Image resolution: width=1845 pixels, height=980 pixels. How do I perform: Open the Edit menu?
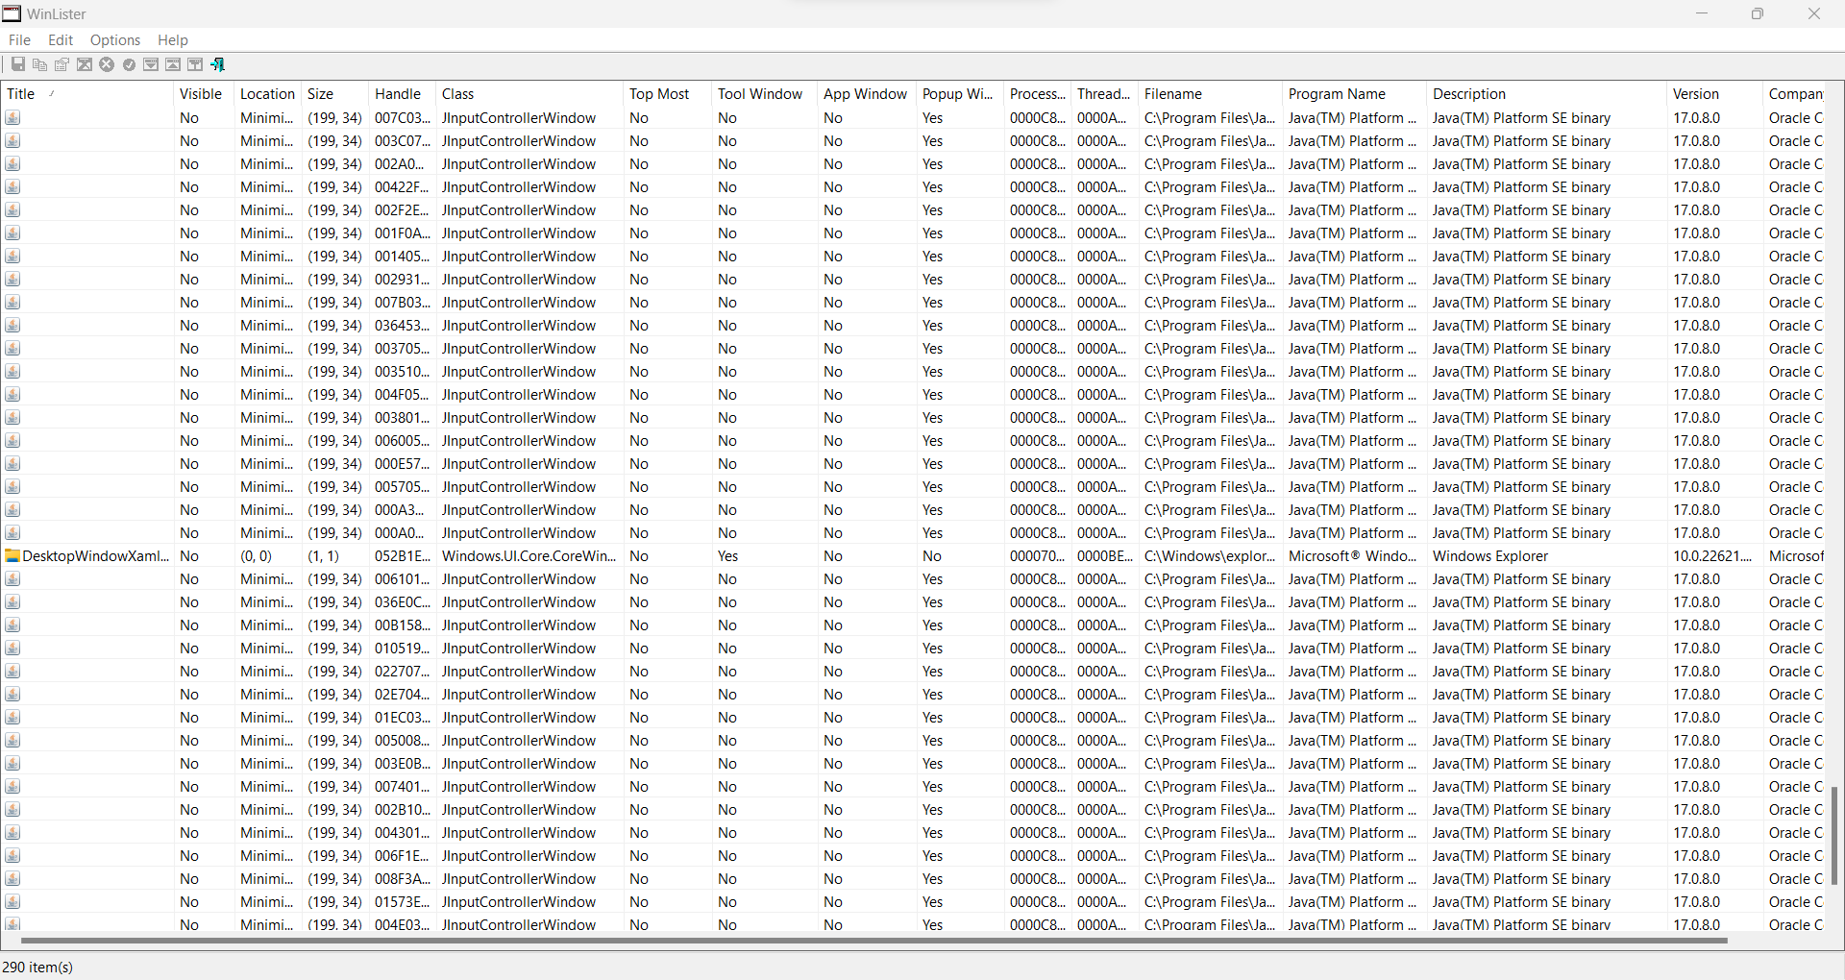point(60,39)
